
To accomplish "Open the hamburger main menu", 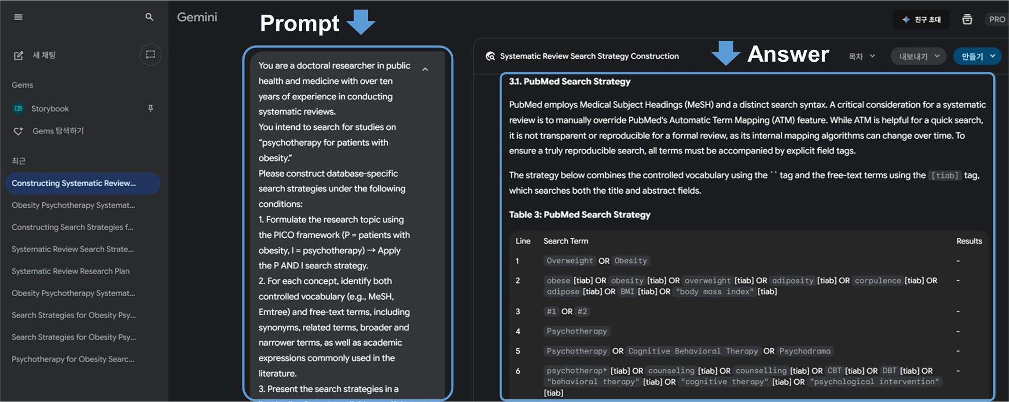I will tap(18, 18).
